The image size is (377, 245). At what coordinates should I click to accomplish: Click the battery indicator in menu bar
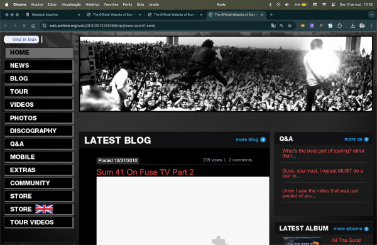(x=301, y=4)
